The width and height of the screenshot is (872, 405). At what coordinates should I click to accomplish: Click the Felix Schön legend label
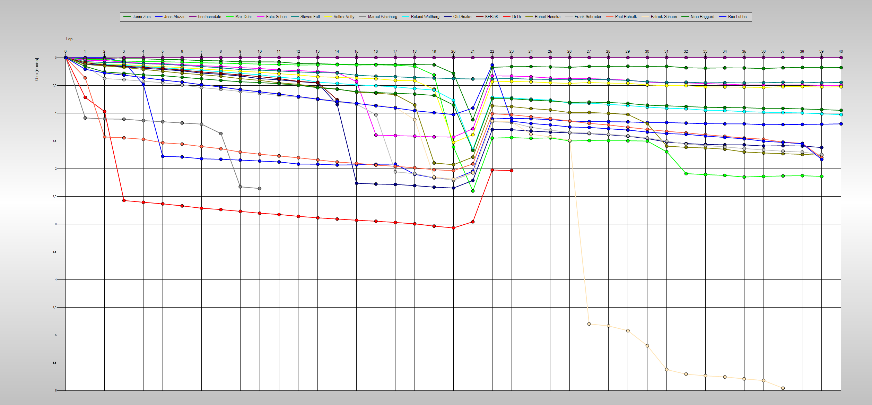pos(276,17)
